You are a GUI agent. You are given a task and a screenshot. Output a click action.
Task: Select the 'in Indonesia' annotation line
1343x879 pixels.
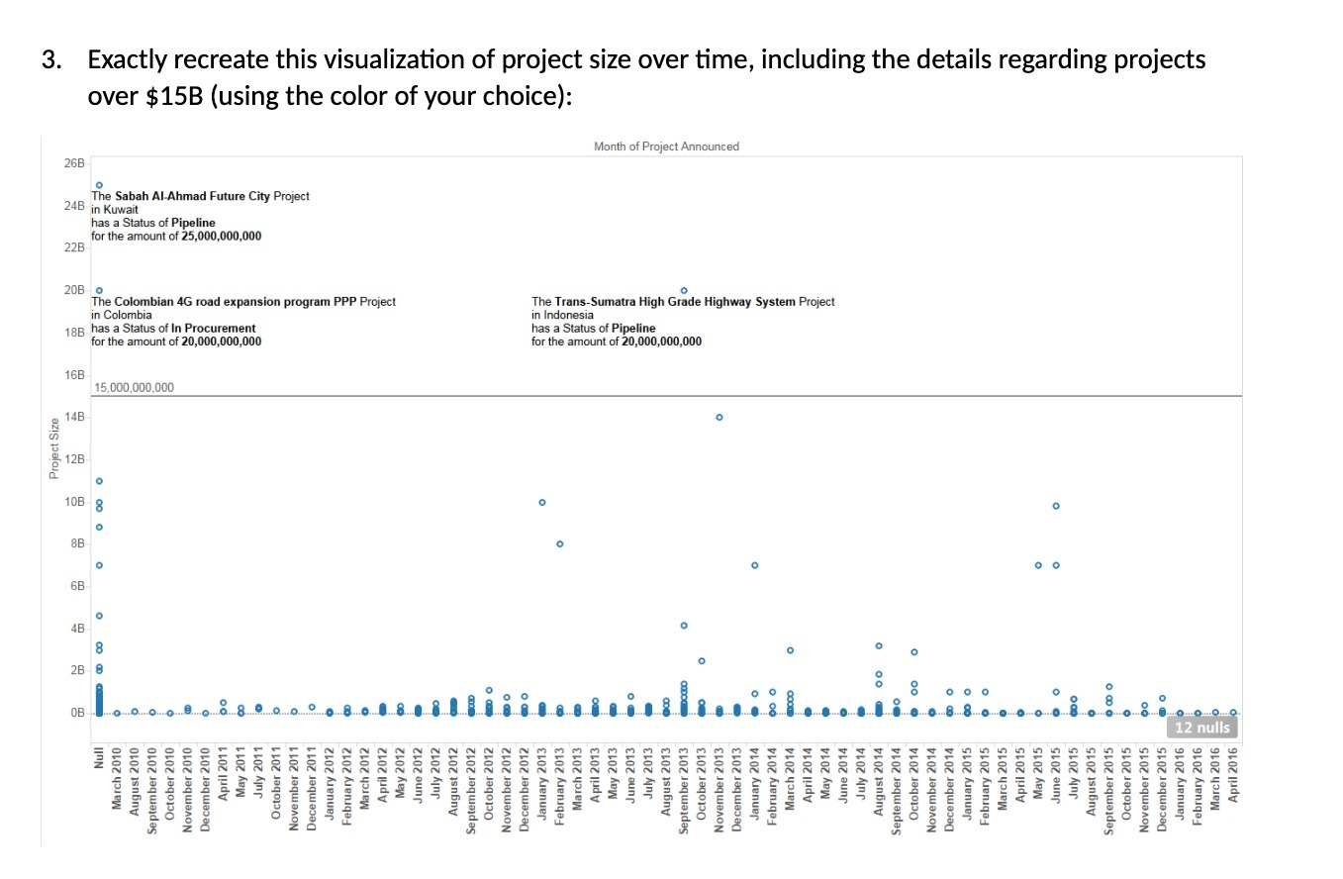[x=563, y=315]
